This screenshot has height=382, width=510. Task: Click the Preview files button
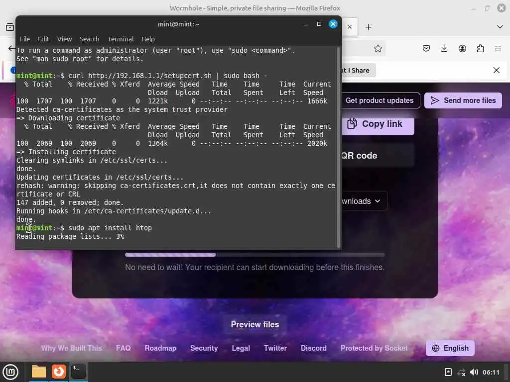pos(255,324)
